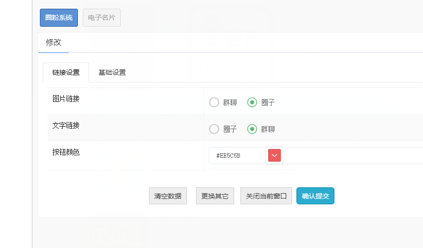Click the red 按钮颜色 color swatch
Image resolution: width=423 pixels, height=248 pixels.
[275, 155]
